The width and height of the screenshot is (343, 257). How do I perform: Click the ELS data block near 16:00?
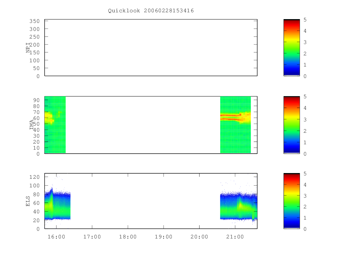(57, 204)
